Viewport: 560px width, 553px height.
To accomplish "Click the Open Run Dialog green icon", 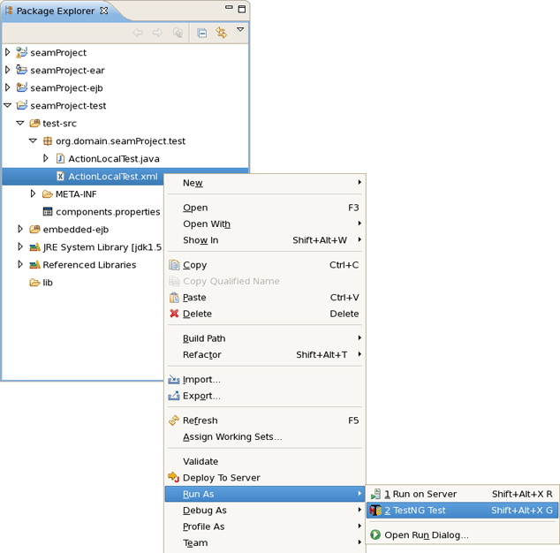I will coord(375,534).
